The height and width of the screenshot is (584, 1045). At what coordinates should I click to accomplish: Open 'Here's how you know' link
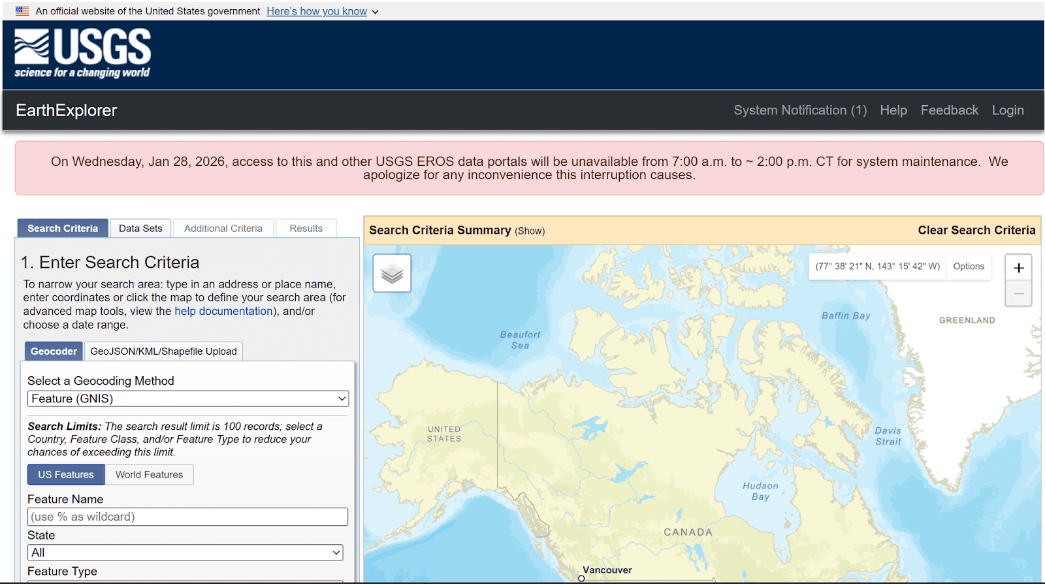click(x=317, y=11)
